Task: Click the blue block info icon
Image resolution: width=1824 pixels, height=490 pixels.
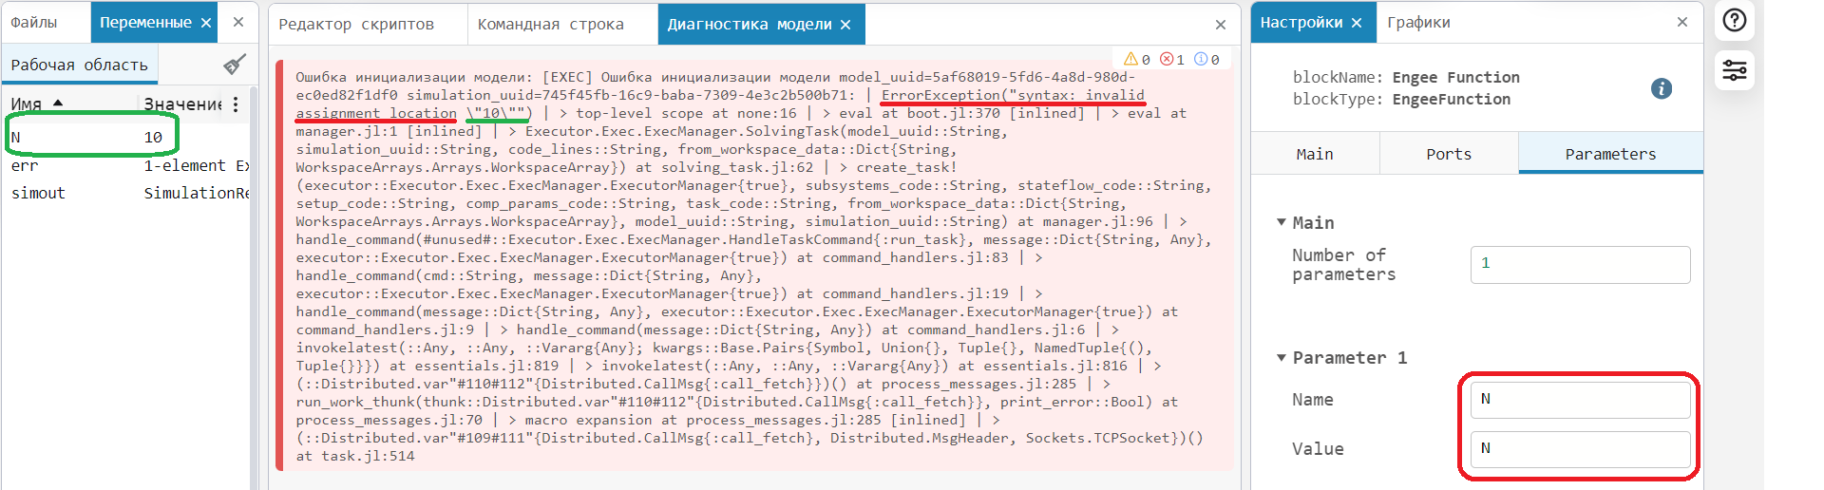Action: coord(1661,88)
